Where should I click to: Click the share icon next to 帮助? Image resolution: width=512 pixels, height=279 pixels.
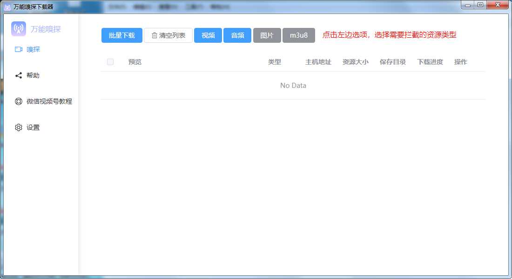(19, 75)
